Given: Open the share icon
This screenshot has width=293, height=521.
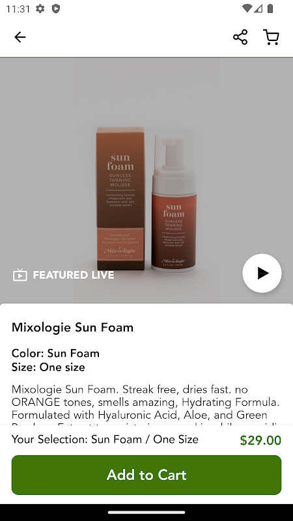Looking at the screenshot, I should click(x=240, y=37).
